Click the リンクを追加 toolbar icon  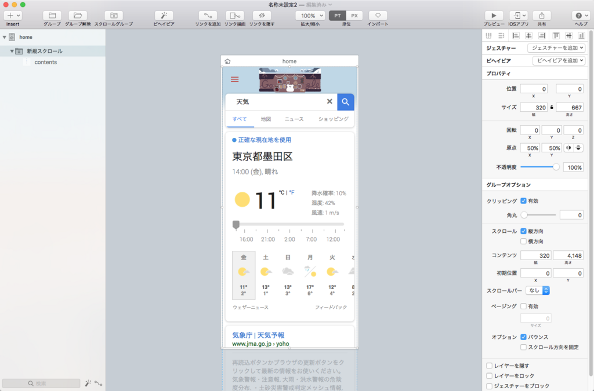(x=208, y=16)
